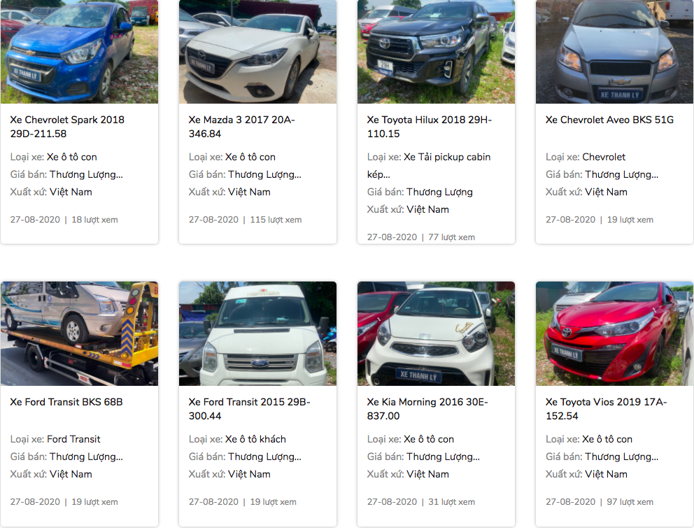694x528 pixels.
Task: Open the blue Chevrolet Spark photo
Action: point(79,51)
